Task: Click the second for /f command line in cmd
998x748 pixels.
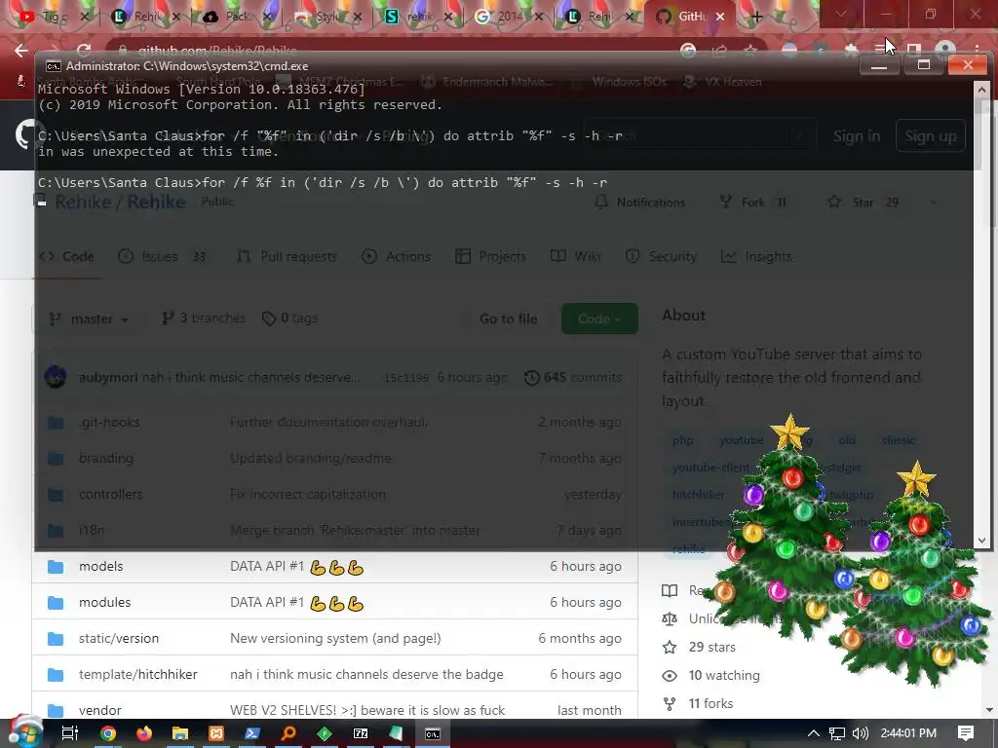Action: (322, 182)
